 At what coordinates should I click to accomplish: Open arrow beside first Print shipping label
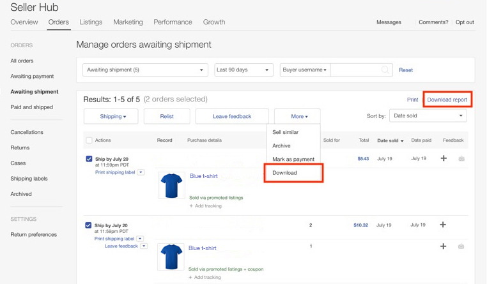click(141, 172)
